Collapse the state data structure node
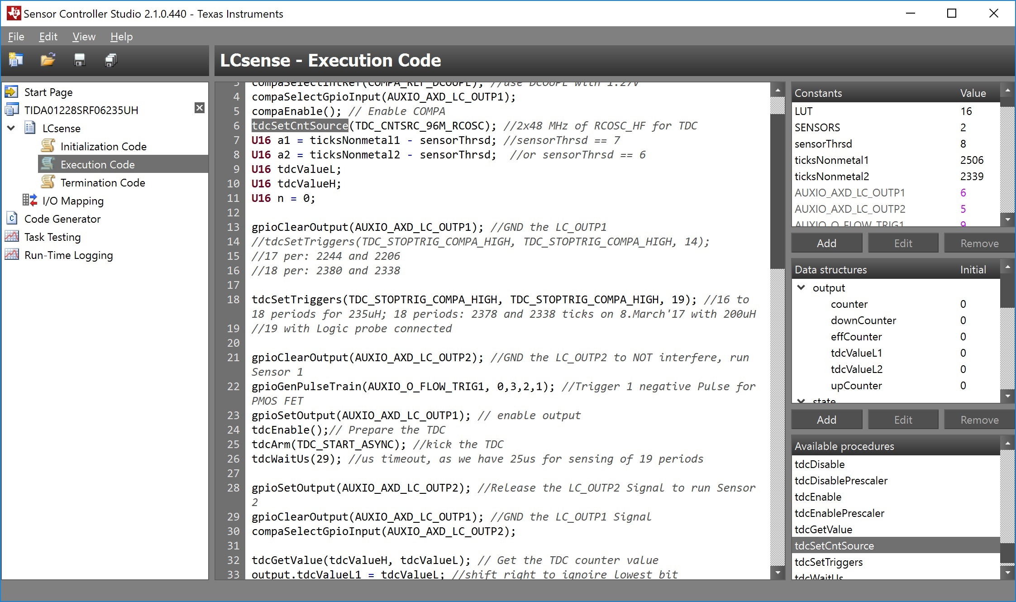The image size is (1016, 602). tap(801, 401)
